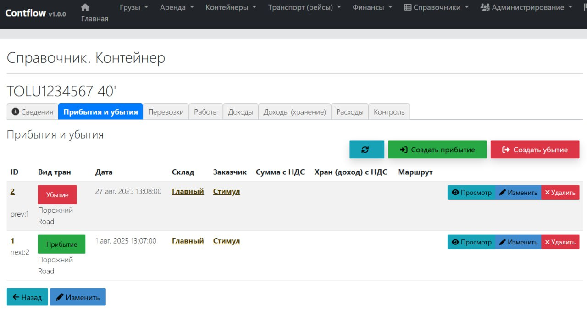Expand the Справочники dropdown menu
This screenshot has width=587, height=311.
coord(436,7)
